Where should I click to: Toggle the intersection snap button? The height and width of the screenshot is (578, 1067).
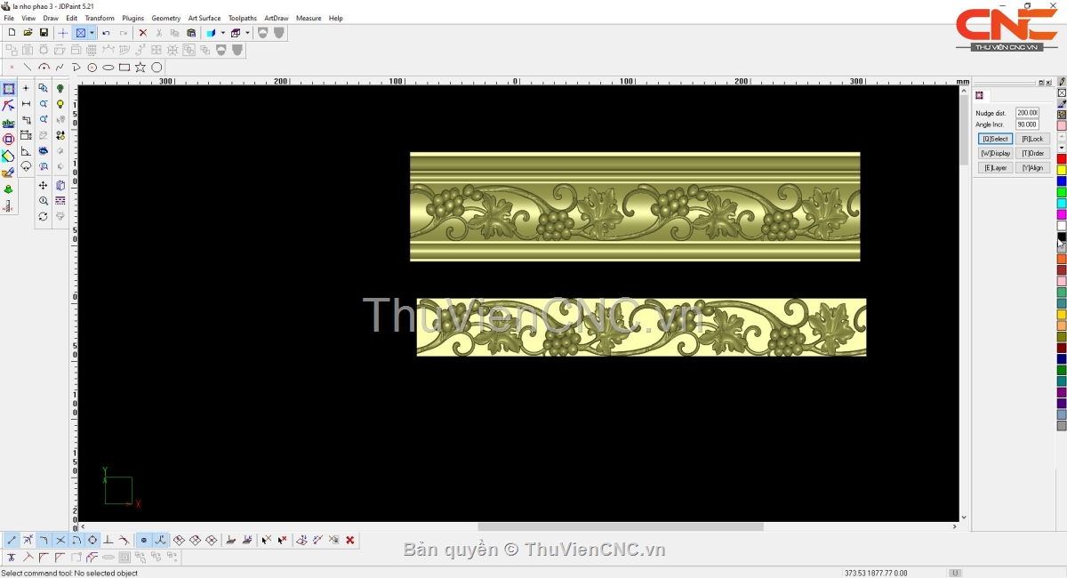[x=60, y=540]
